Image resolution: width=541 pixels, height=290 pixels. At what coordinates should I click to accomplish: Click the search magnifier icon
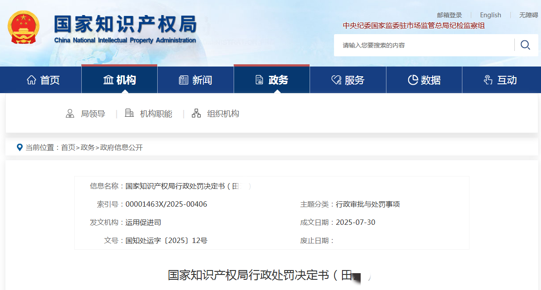tap(525, 45)
